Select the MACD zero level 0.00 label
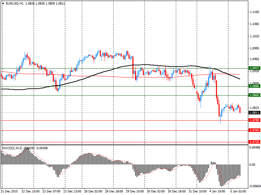261x195 pixels. [252, 165]
